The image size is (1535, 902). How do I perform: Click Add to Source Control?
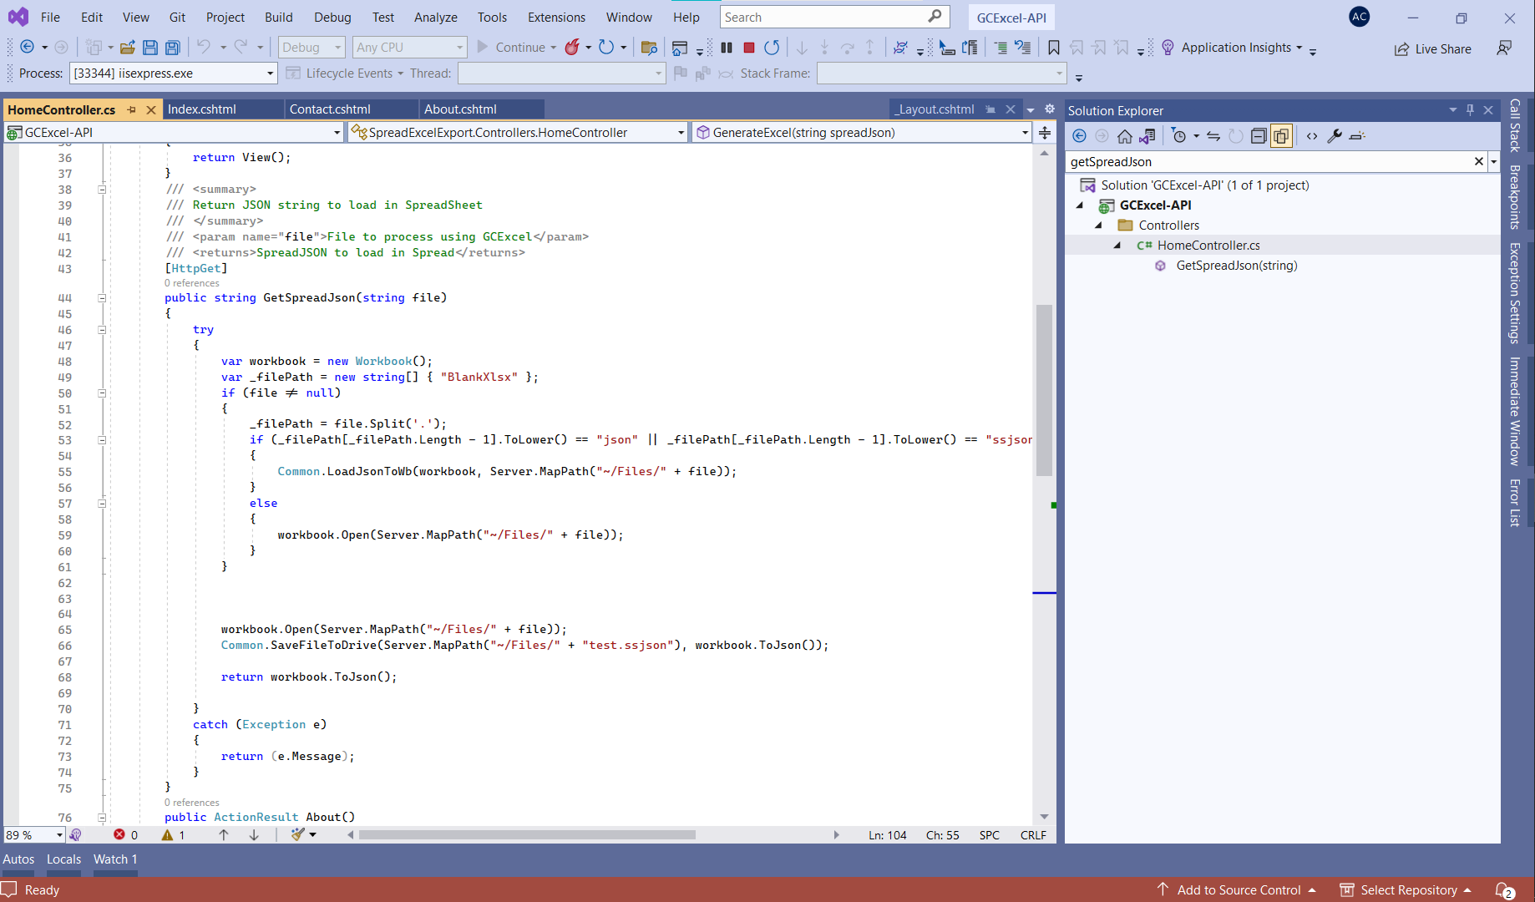1239,889
